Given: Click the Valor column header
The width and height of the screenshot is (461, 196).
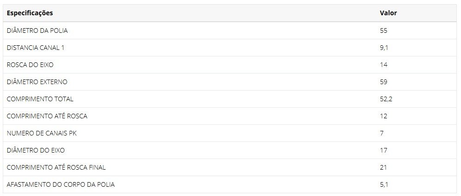Looking at the screenshot, I should pos(388,13).
